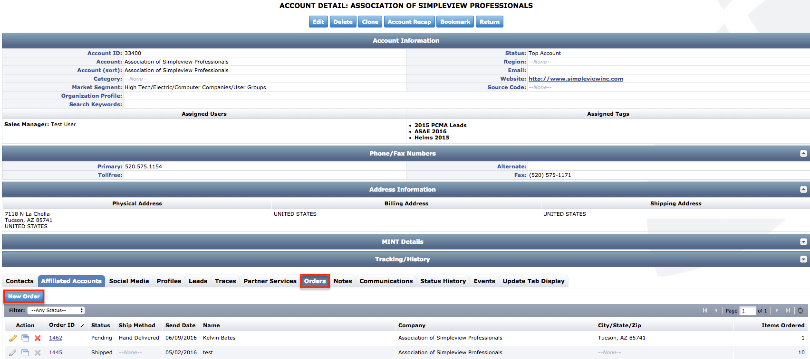Click the Shipped status cell
The height and width of the screenshot is (359, 810).
[x=102, y=353]
